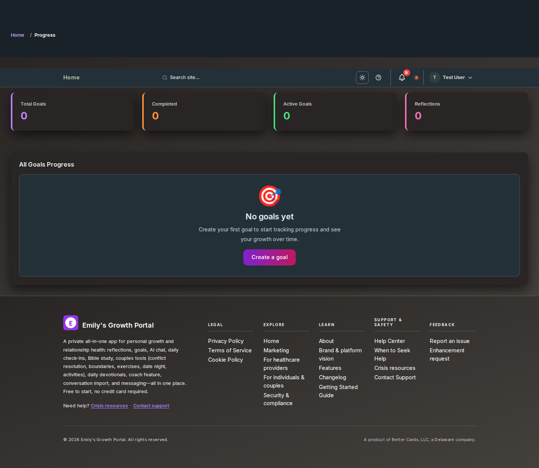Click the bullseye target illustration
This screenshot has width=539, height=468.
coord(269,195)
